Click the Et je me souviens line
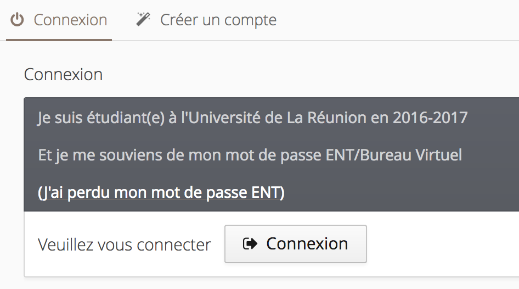 [250, 155]
